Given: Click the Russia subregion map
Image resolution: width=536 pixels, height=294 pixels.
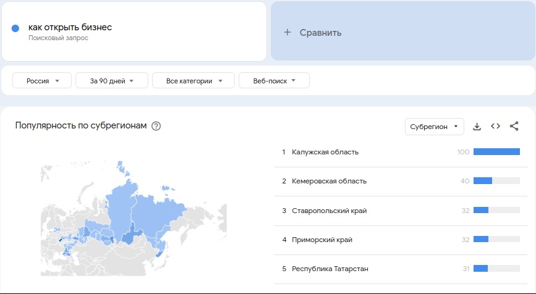Looking at the screenshot, I should pos(134,218).
